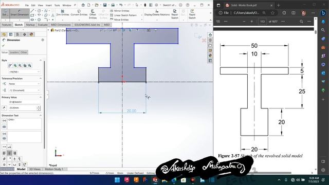Screen dimensions: 329x185
Task: Open SolidWorks Options gear icon
Action: [156, 5]
